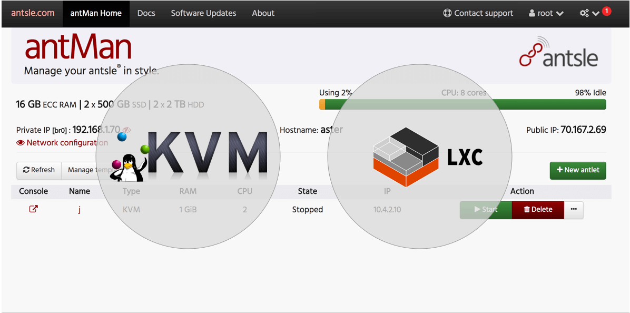Open more actions ellipsis for j
This screenshot has width=630, height=313.
[574, 210]
